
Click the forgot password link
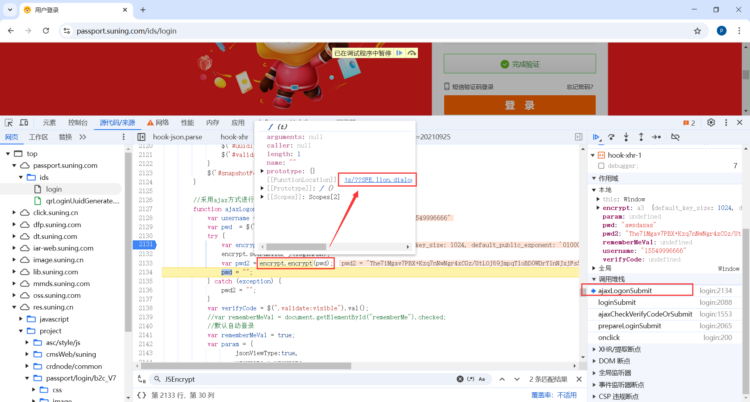(x=580, y=87)
